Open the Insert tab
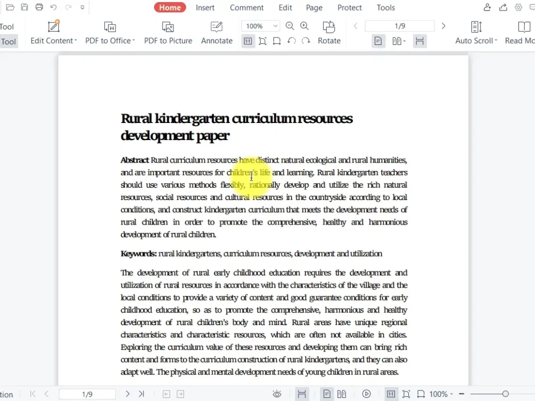535x401 pixels. point(205,7)
